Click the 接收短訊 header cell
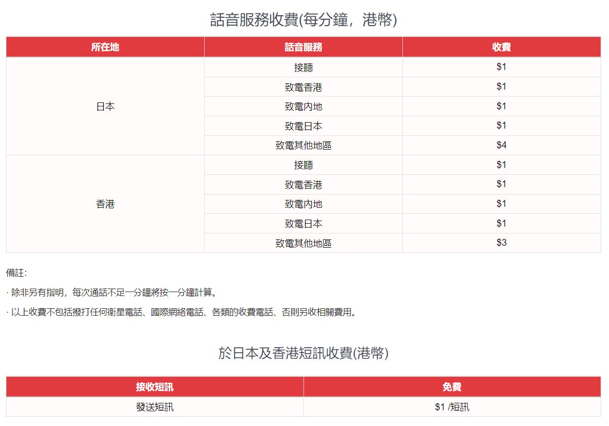Screen dimensions: 609x426 pyautogui.click(x=154, y=387)
